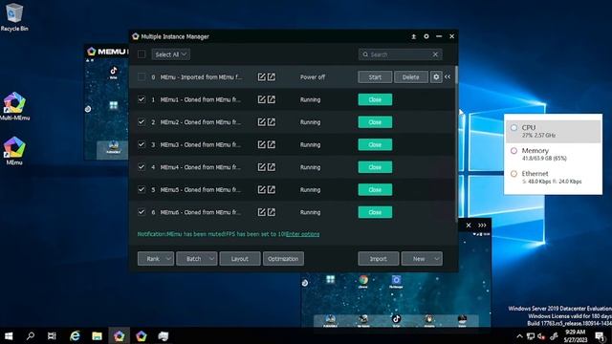The height and width of the screenshot is (344, 612).
Task: Click edit icon for MEmu - Imported row
Action: (x=261, y=76)
